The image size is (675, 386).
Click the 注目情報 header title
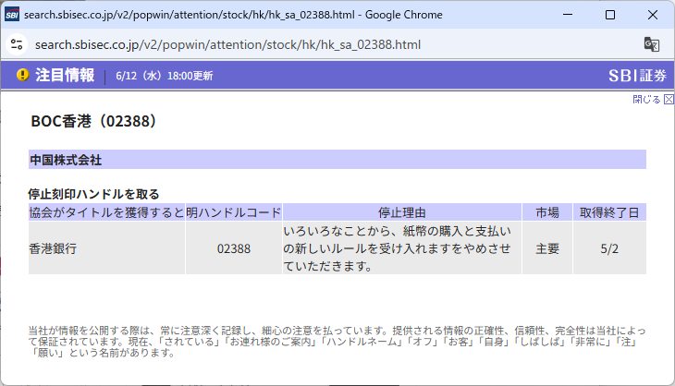point(65,75)
